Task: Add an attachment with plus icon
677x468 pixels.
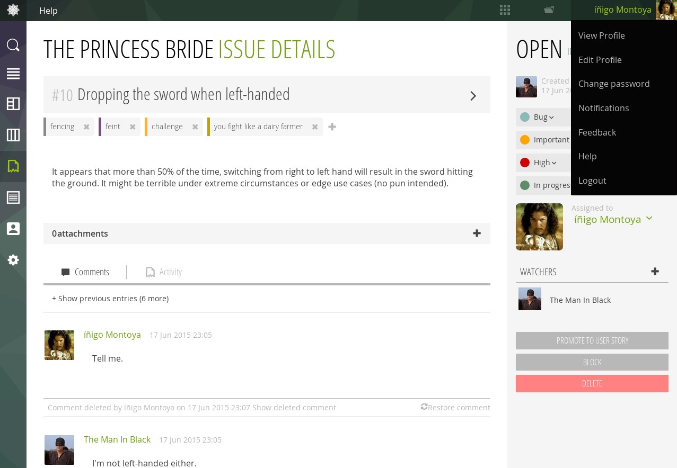Action: pos(477,233)
